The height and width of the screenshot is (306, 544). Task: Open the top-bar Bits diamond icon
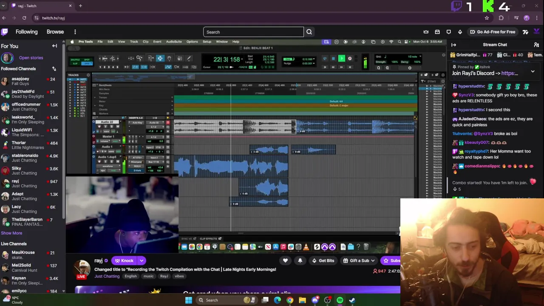pyautogui.click(x=460, y=32)
